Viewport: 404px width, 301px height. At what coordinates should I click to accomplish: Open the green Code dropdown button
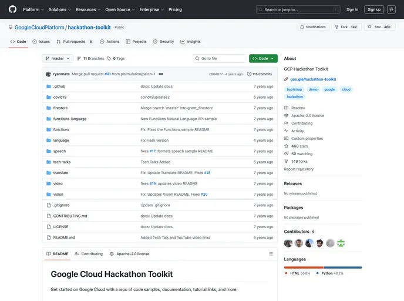click(x=263, y=59)
